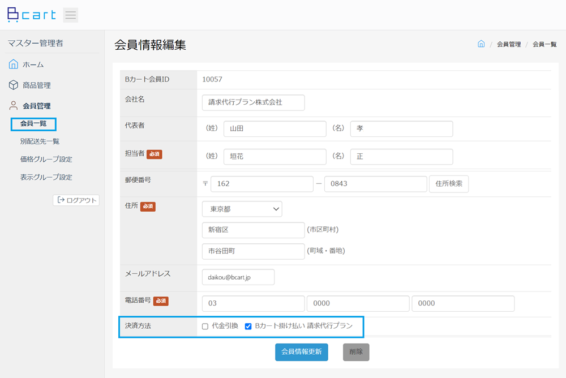
Task: Click the メールアドレス input field
Action: [x=238, y=277]
